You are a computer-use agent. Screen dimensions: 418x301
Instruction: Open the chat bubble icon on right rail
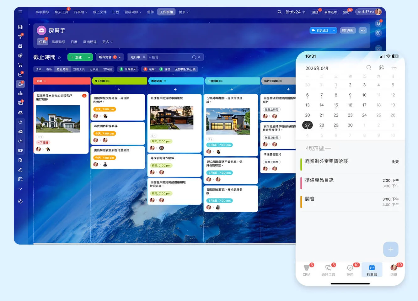[378, 33]
